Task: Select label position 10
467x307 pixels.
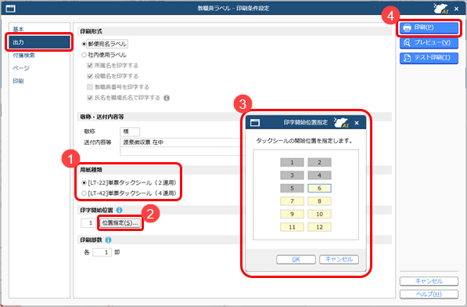Action: tap(319, 214)
